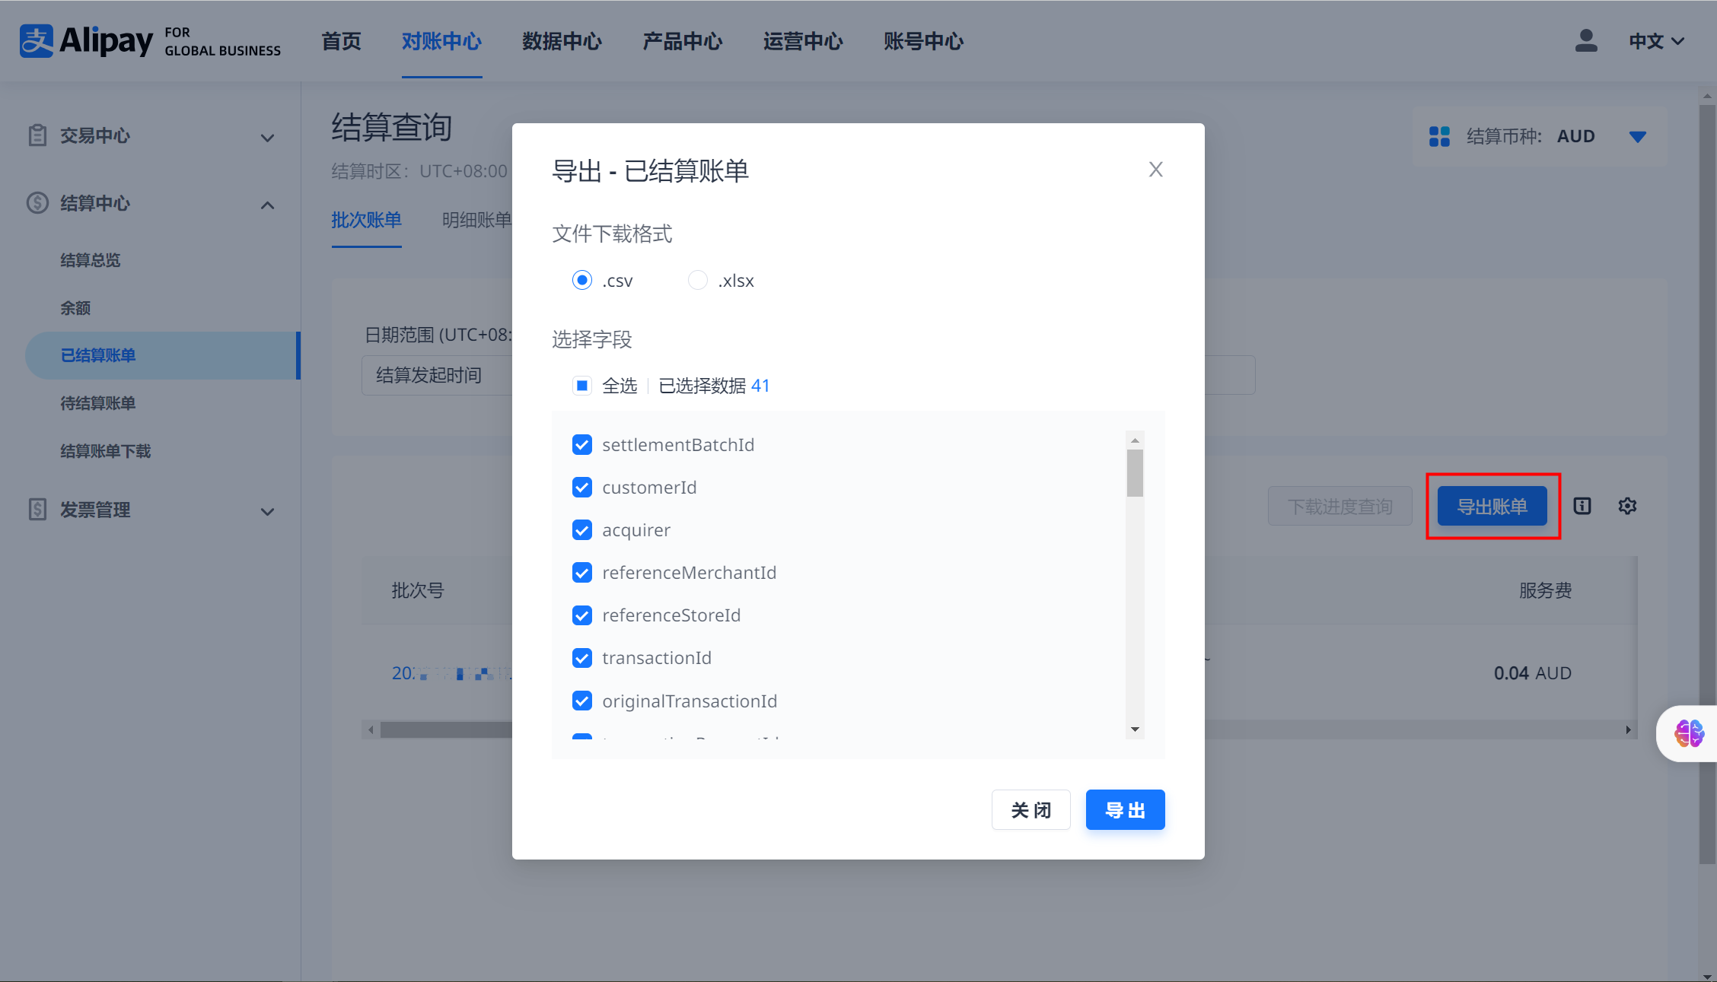Expand the 发票管理 sidebar section chevron
Screen dimensions: 1717x982
pyautogui.click(x=267, y=511)
